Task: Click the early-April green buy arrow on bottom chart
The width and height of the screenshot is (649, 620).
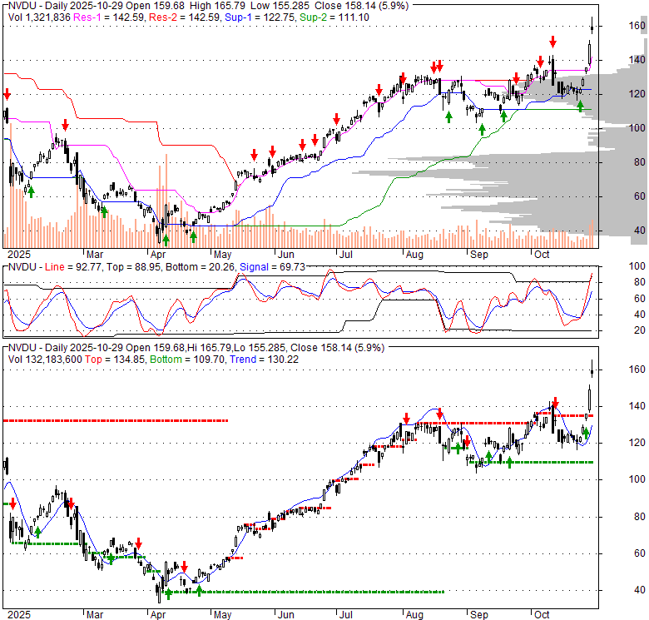Action: [168, 594]
